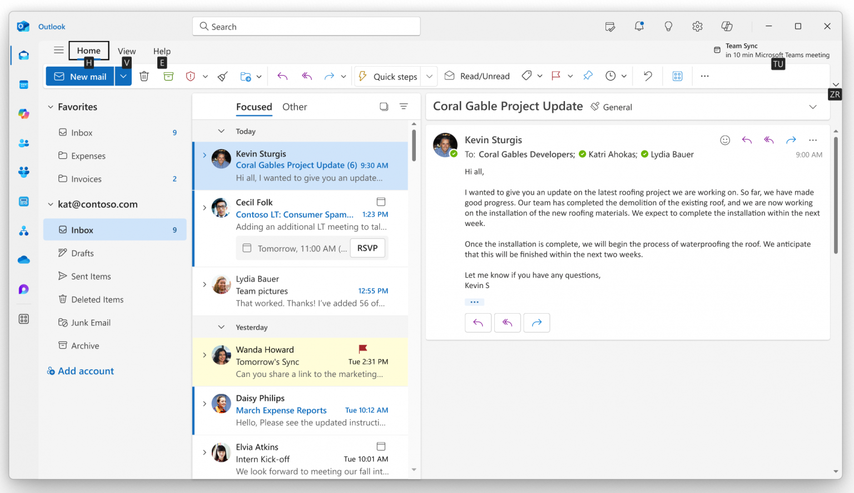The image size is (854, 493).
Task: Delete the selected email using the toolbar trash icon
Action: 144,76
